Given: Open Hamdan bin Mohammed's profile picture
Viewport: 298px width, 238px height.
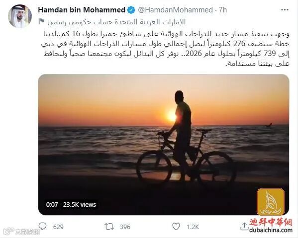Looking at the screenshot, I should [x=20, y=16].
